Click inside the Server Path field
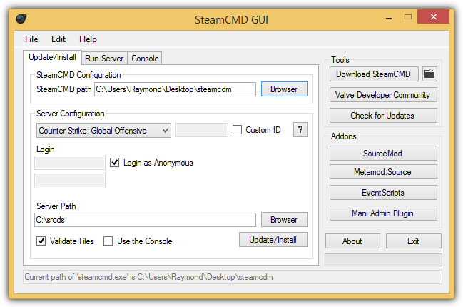The height and width of the screenshot is (307, 463). pyautogui.click(x=145, y=220)
